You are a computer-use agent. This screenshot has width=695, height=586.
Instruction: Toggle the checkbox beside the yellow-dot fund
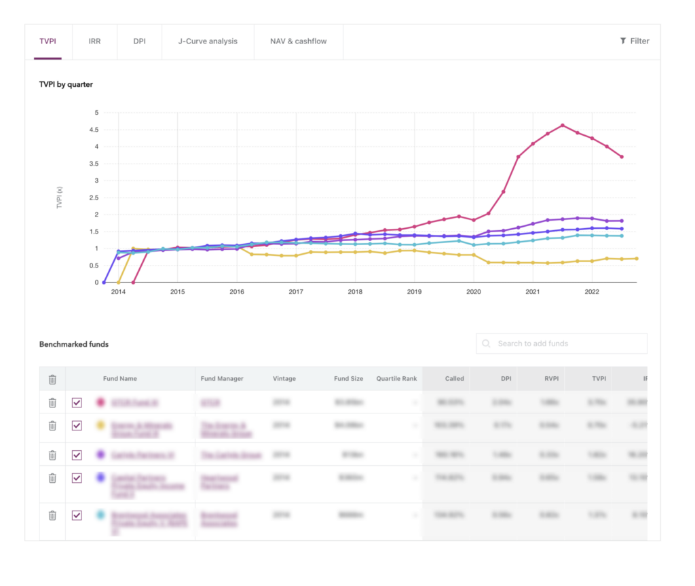(x=77, y=426)
